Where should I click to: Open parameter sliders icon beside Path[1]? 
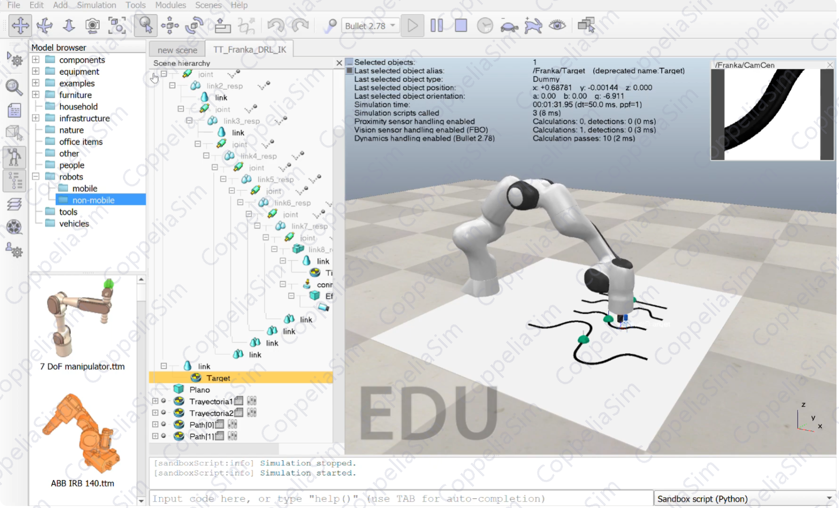point(232,436)
